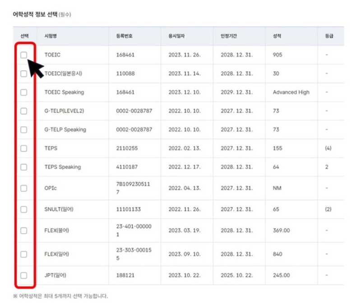Check the G-TELP(LEVEL2) row checkbox

point(25,111)
